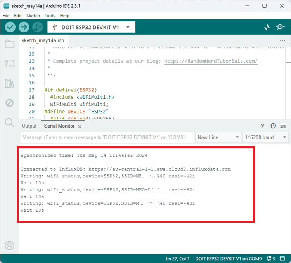Open the Boards Manager sidebar icon

pyautogui.click(x=9, y=63)
